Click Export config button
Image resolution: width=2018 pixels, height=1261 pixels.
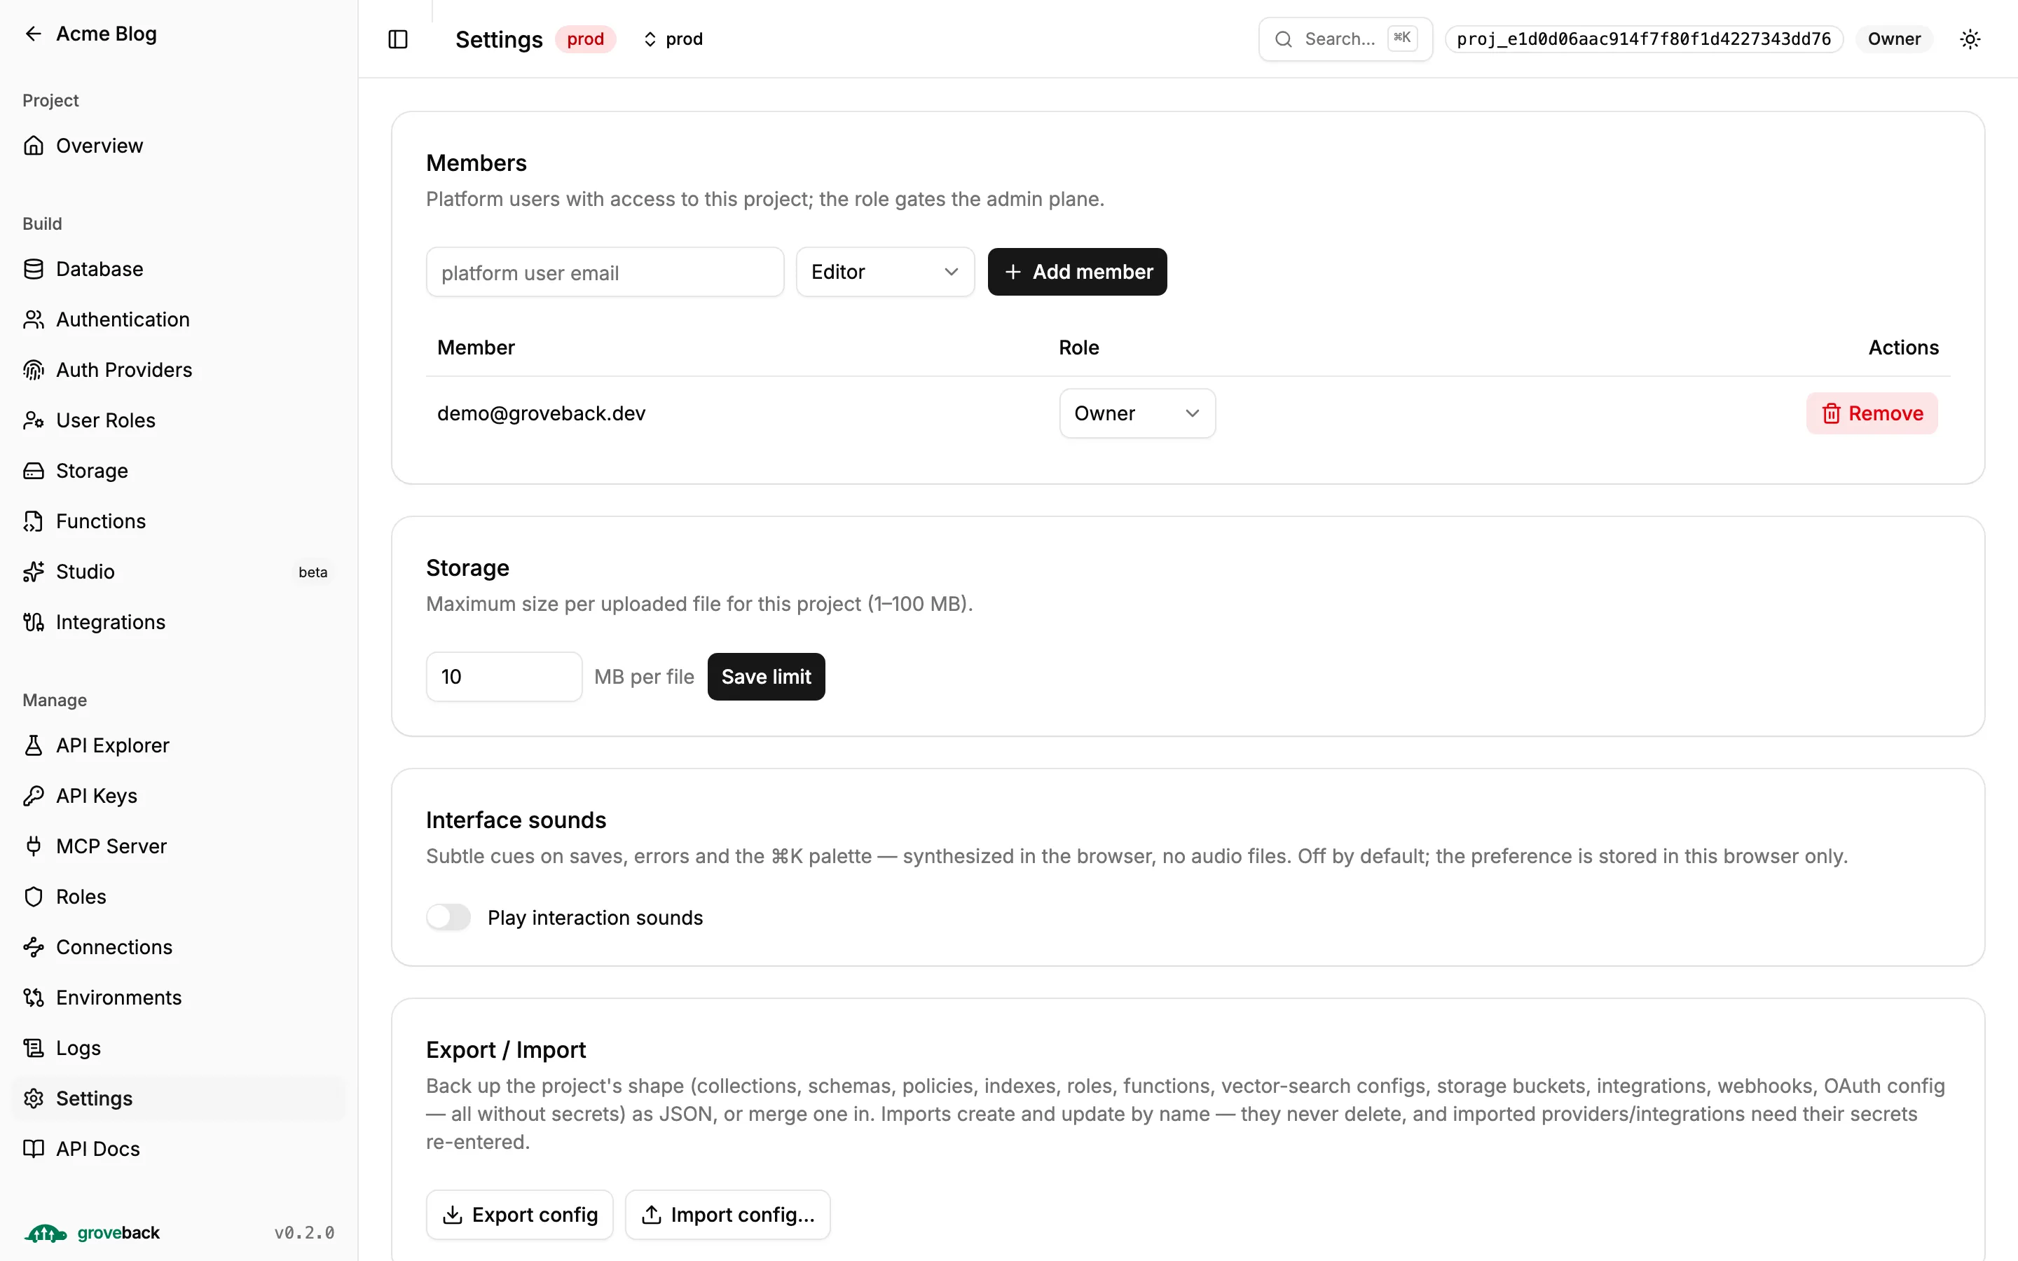(519, 1215)
